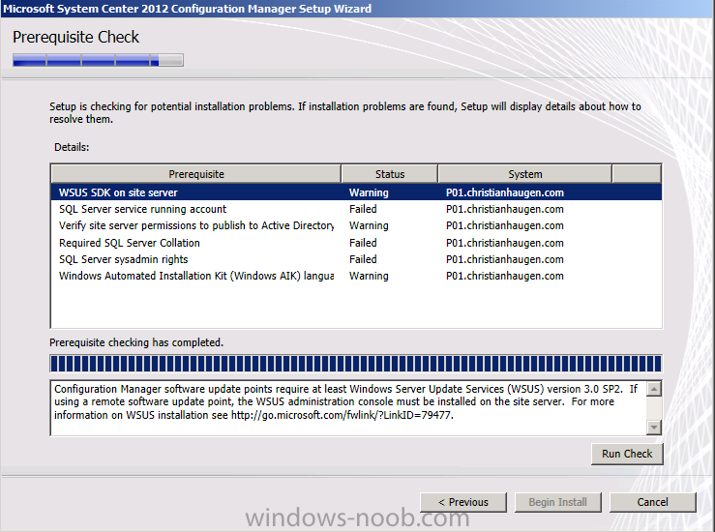This screenshot has height=532, width=715.
Task: Click Failed status of SQL service account
Action: click(363, 209)
